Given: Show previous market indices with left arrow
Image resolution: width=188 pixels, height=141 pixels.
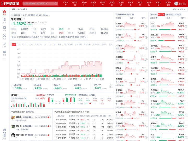Looking at the screenshot, I should point(13,86).
